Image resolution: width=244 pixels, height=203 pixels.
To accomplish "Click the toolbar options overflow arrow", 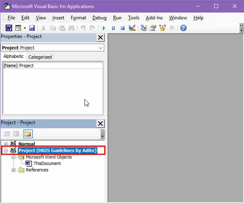I will coord(242,28).
